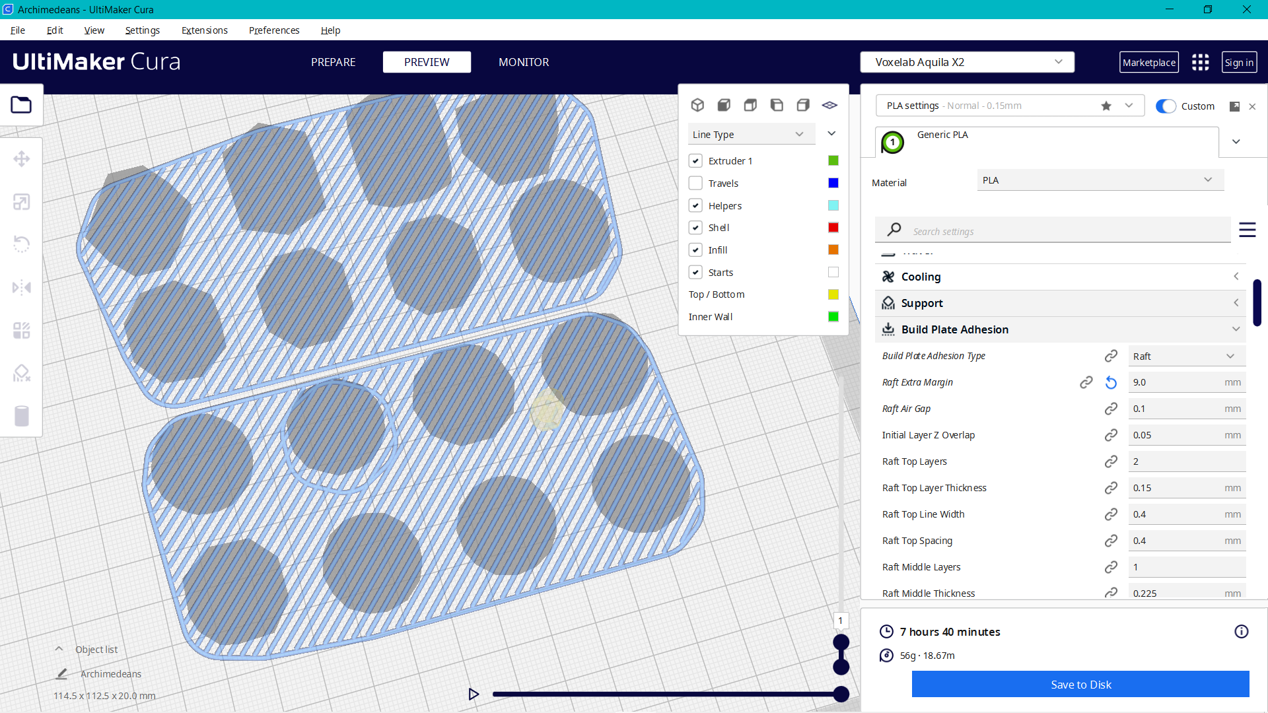Click the print time info icon
This screenshot has width=1268, height=713.
pos(1241,632)
